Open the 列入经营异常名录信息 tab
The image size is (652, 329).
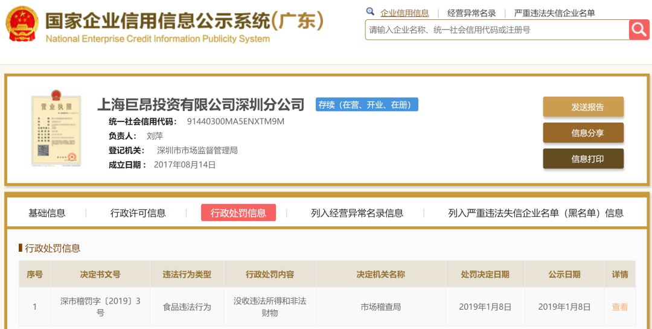coord(357,213)
